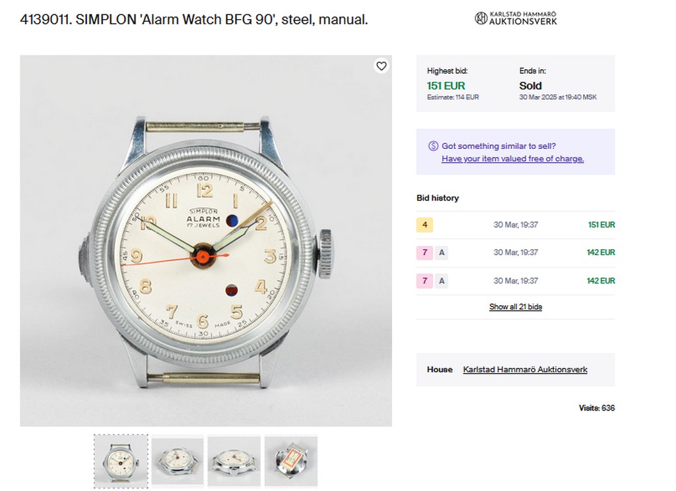Click the "Bid history" heading
This screenshot has width=676, height=491.
point(437,198)
